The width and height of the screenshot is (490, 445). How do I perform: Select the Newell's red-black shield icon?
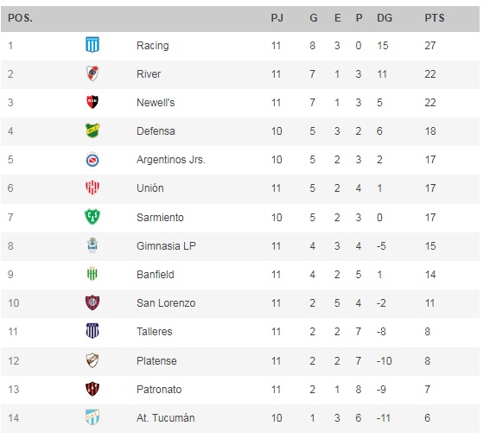click(x=92, y=102)
